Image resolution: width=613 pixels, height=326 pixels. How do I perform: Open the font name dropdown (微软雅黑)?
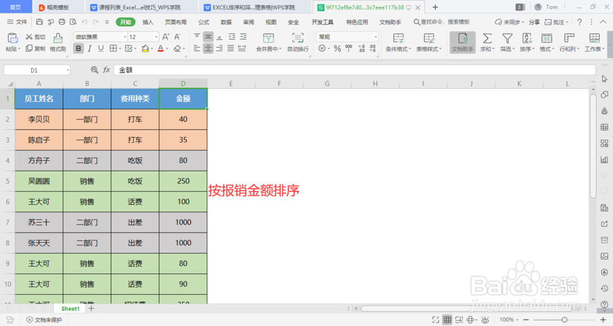(x=124, y=37)
